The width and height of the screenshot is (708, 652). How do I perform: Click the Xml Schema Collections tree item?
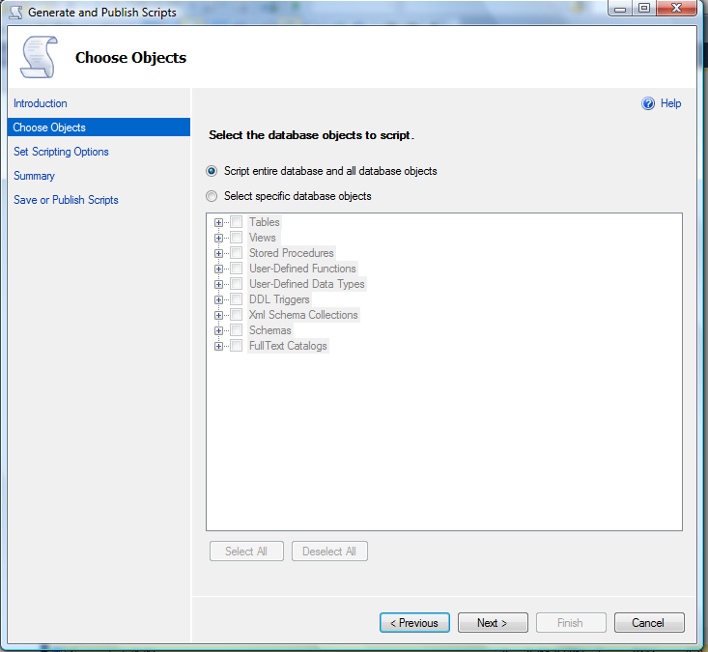click(303, 315)
